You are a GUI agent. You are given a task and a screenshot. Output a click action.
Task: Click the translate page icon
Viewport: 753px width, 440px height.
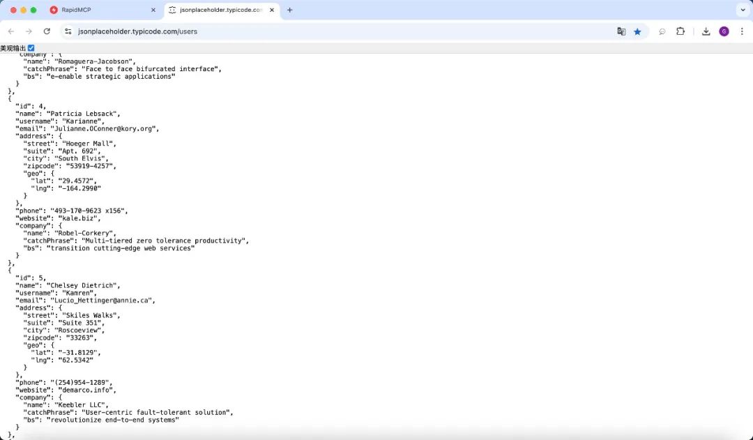tap(621, 31)
